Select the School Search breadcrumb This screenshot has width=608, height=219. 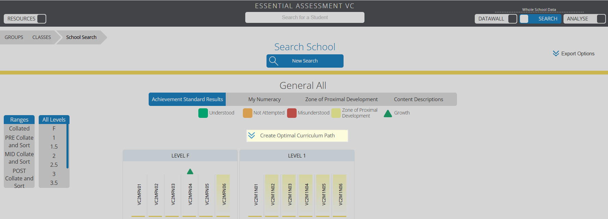click(x=81, y=37)
